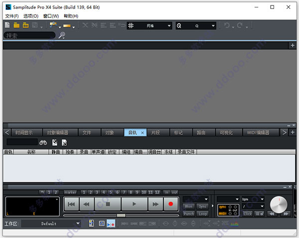The width and height of the screenshot is (299, 238).
Task: Open the 文件(F) menu
Action: pos(12,16)
